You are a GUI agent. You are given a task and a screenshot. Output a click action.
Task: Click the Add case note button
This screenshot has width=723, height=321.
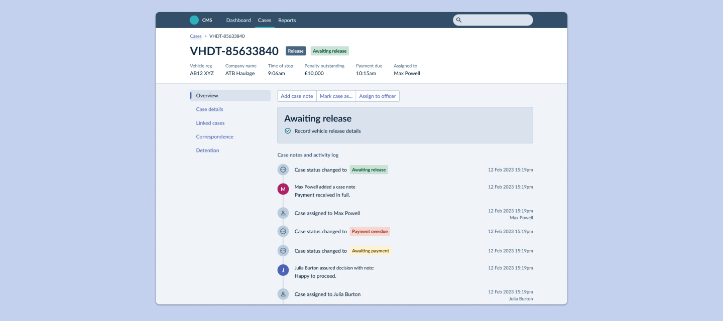click(x=297, y=96)
